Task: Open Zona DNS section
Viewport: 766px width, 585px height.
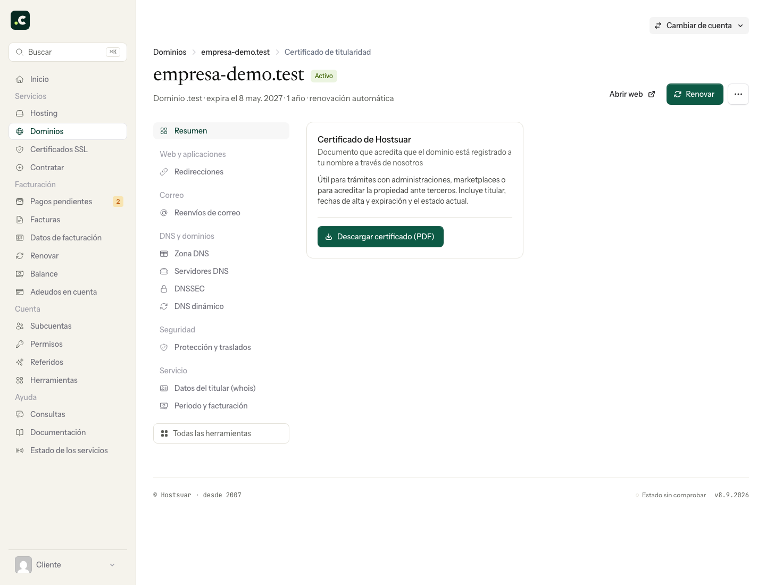Action: pos(221,254)
